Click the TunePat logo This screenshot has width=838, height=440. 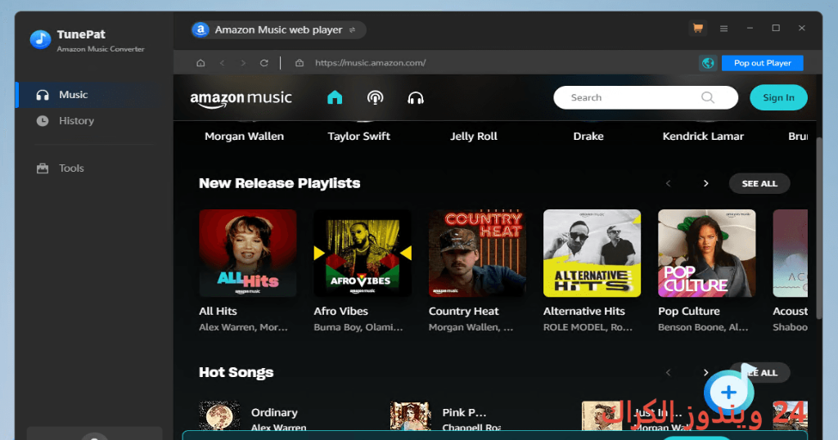pyautogui.click(x=40, y=39)
